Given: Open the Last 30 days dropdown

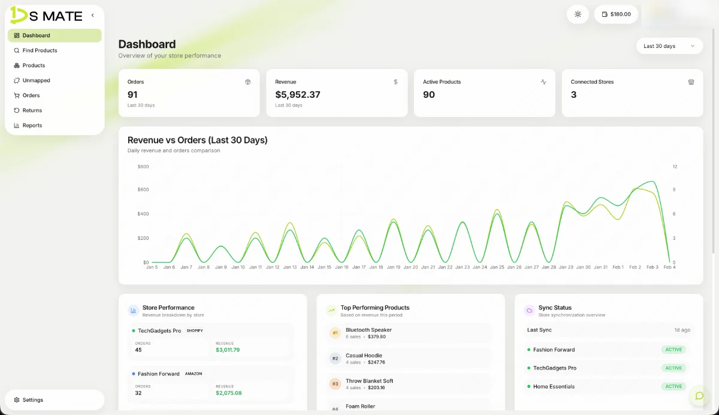Looking at the screenshot, I should click(x=669, y=46).
